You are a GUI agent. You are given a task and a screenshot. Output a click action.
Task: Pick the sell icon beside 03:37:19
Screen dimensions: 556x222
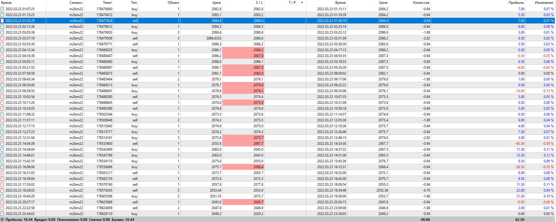(x=2, y=38)
